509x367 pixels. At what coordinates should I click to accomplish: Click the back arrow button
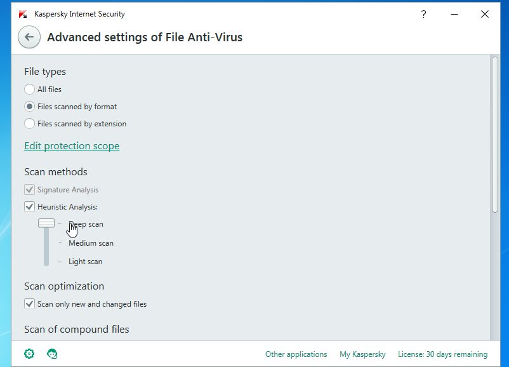click(x=29, y=37)
